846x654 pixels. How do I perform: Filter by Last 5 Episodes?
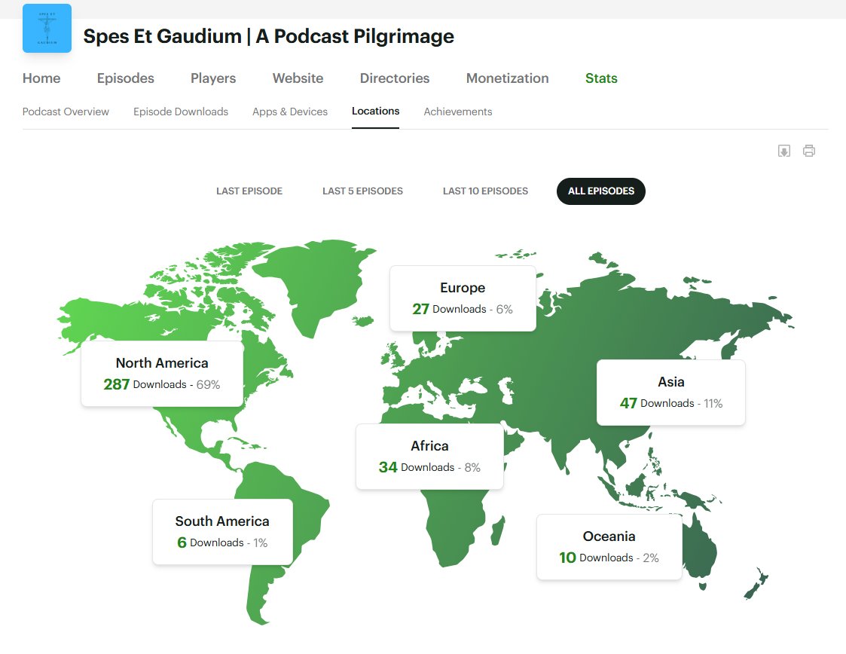(362, 191)
